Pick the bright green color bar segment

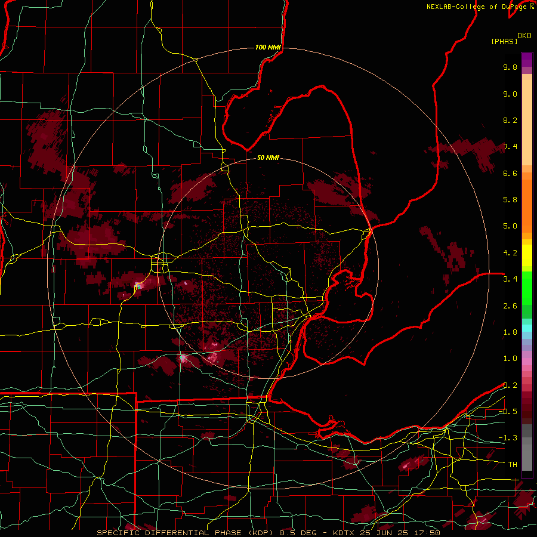point(527,288)
